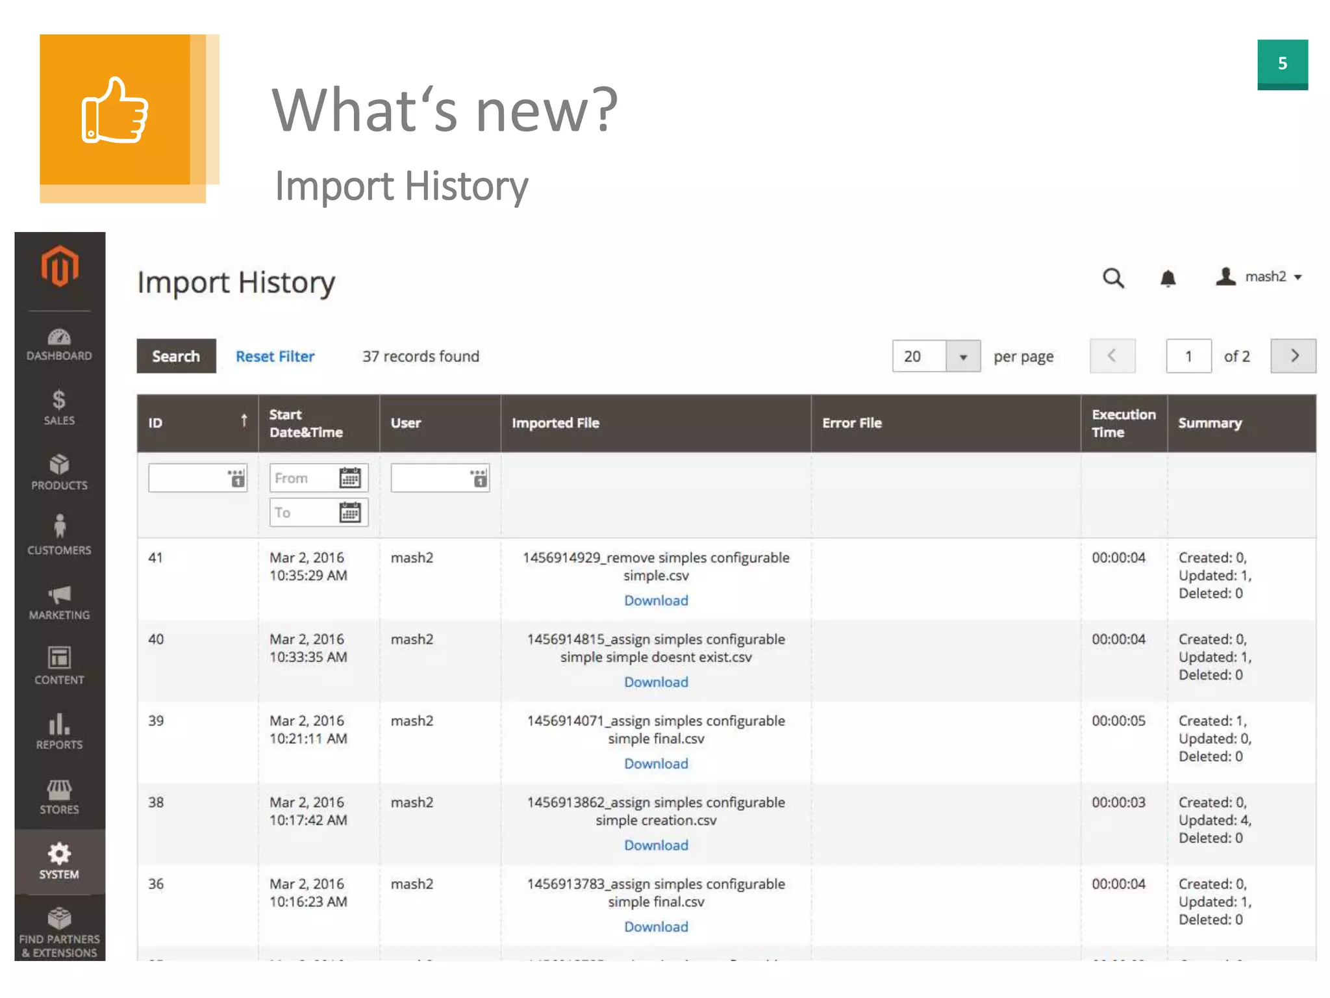
Task: Open the Content sidebar menu
Action: click(59, 666)
